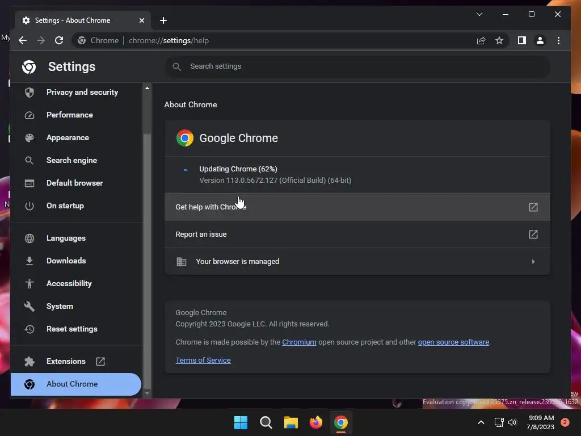Screen dimensions: 581x436
Task: Close the Settings - About Chrome tab
Action: (x=141, y=20)
